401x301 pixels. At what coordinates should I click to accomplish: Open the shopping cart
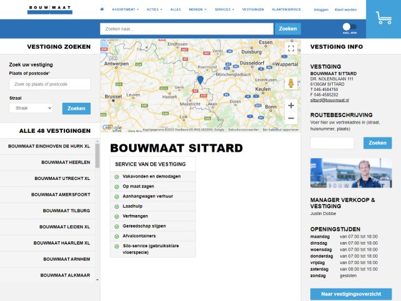pos(383,19)
